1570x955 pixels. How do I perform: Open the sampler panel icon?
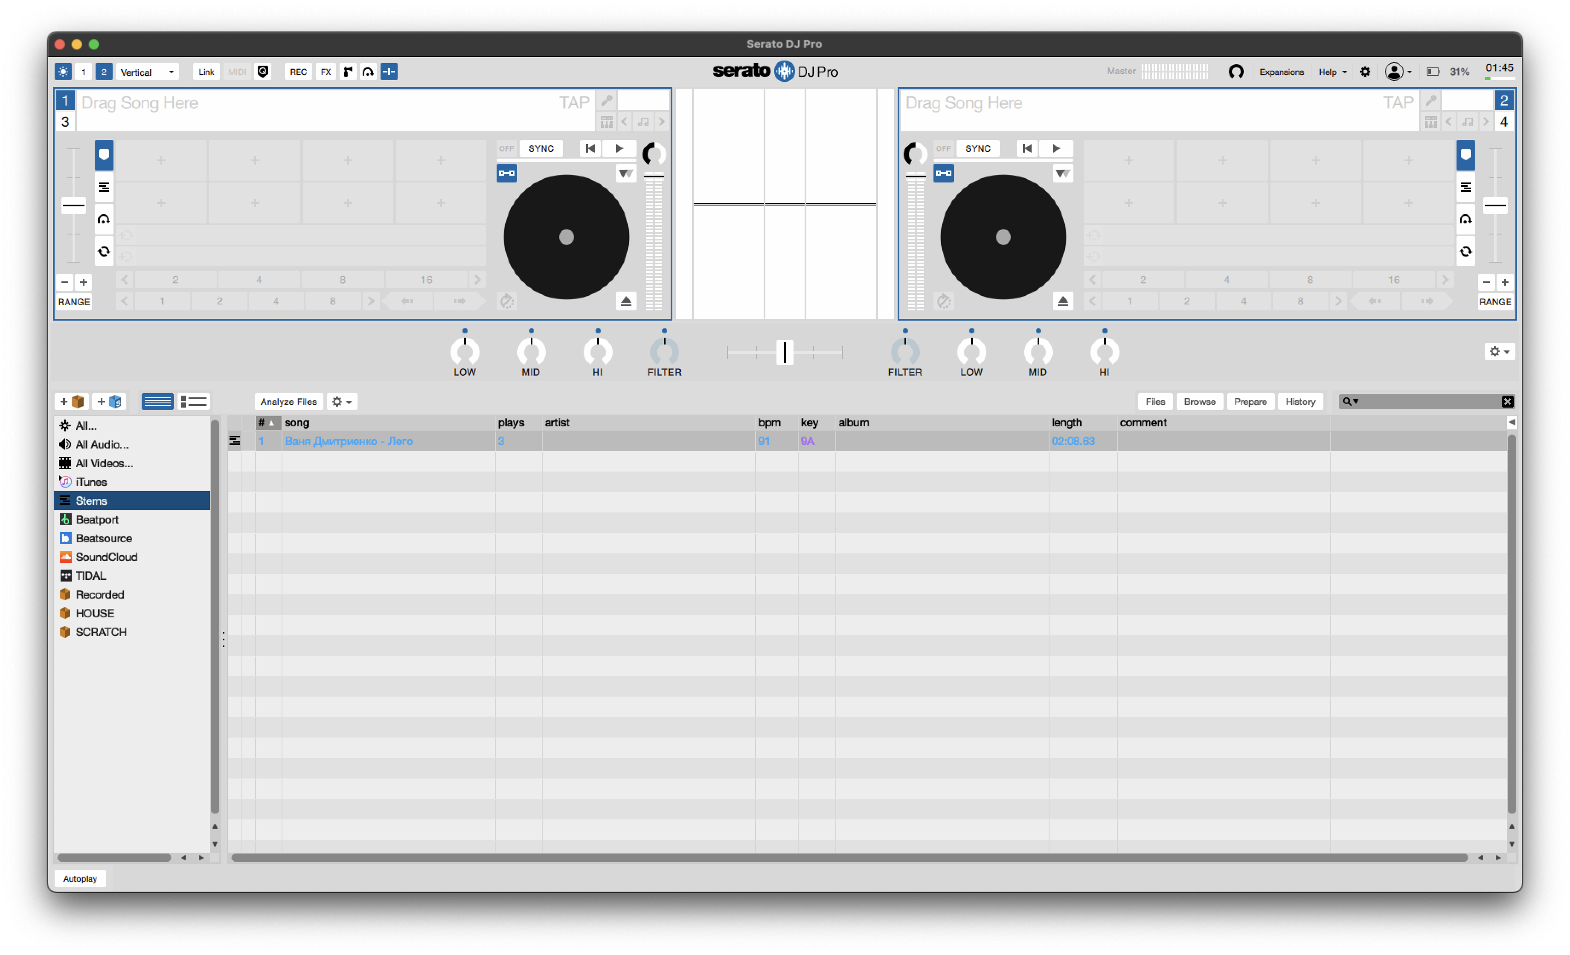coord(347,72)
